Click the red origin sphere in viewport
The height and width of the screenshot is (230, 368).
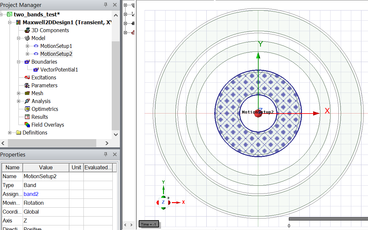[258, 113]
